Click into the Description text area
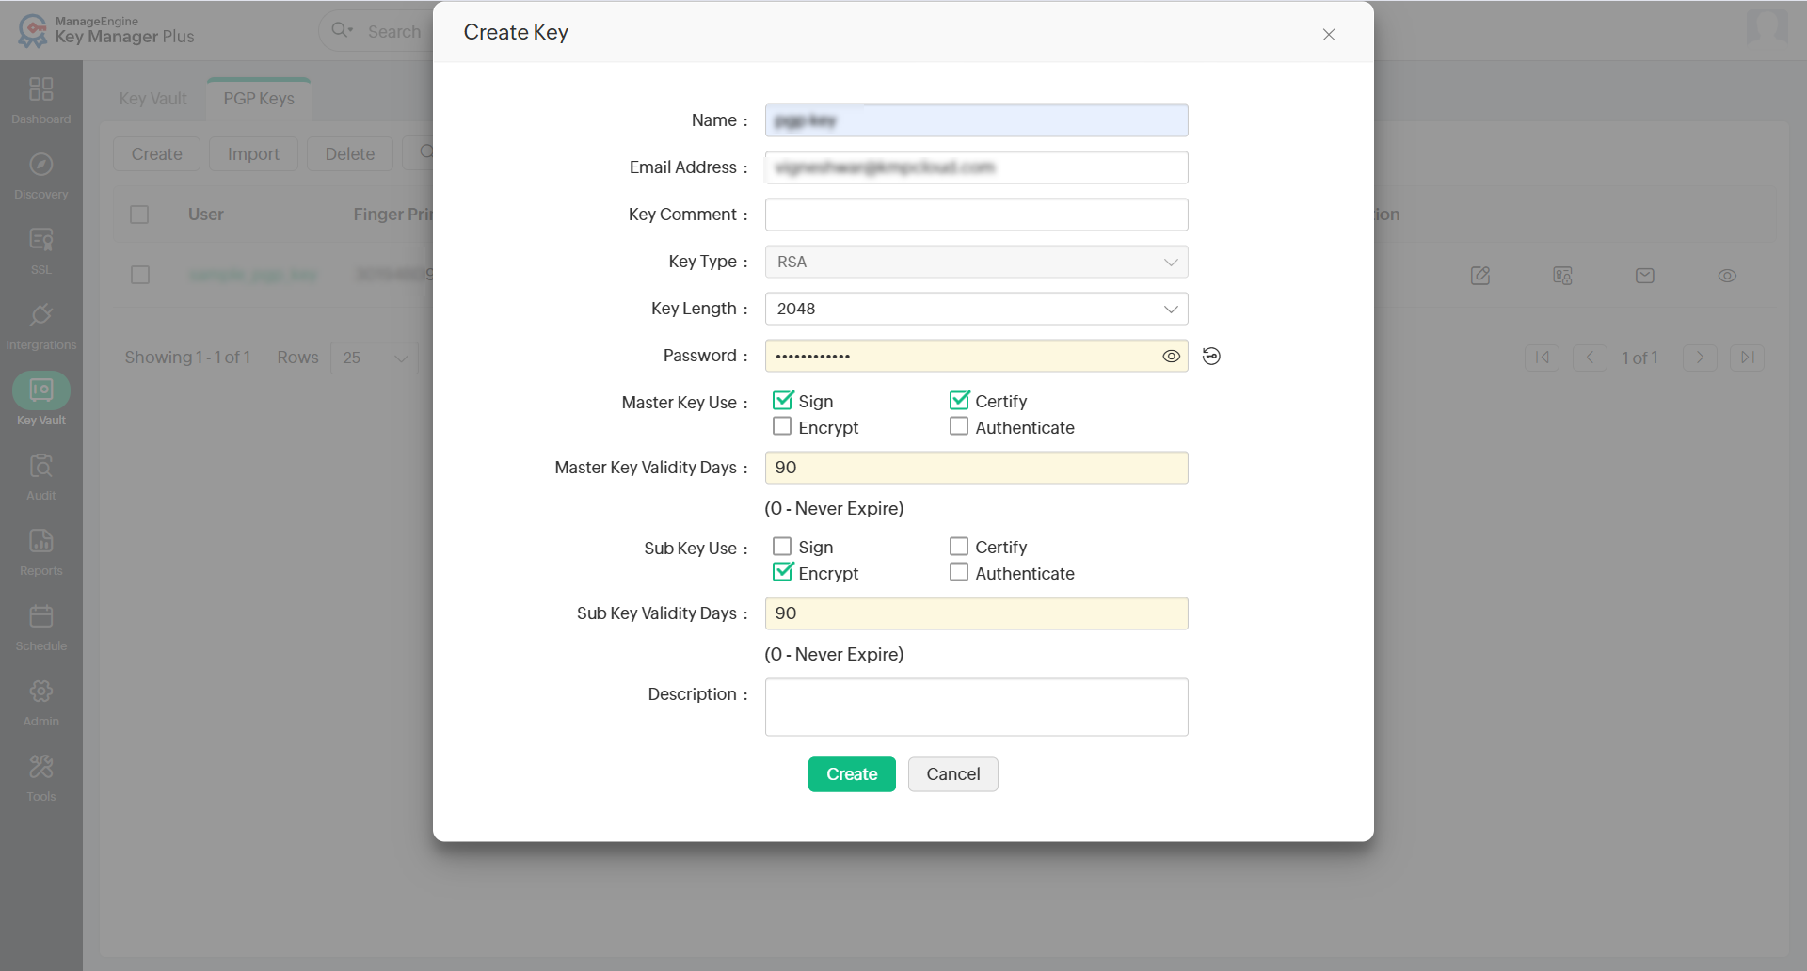 click(976, 707)
